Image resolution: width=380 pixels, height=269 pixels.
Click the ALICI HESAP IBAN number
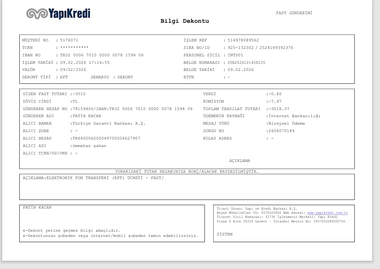(106, 138)
